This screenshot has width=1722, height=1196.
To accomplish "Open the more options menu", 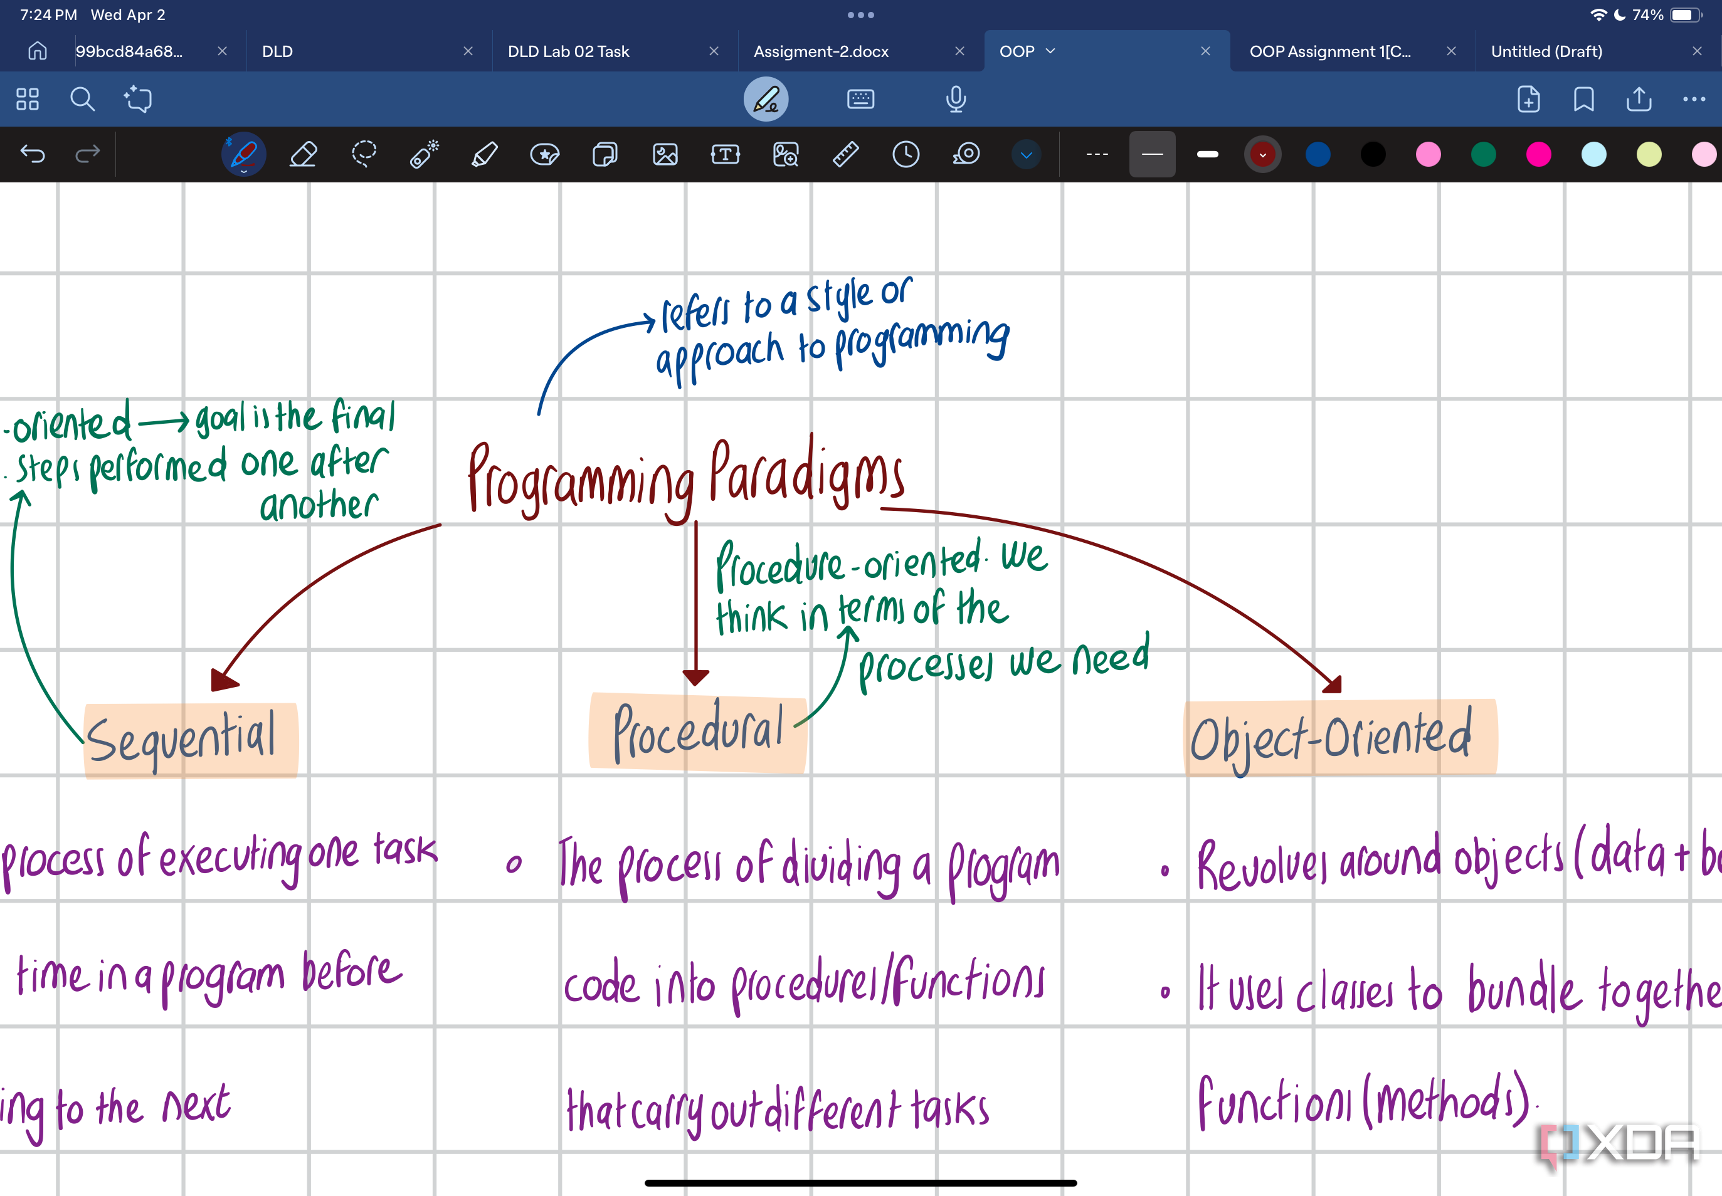I will click(1694, 99).
